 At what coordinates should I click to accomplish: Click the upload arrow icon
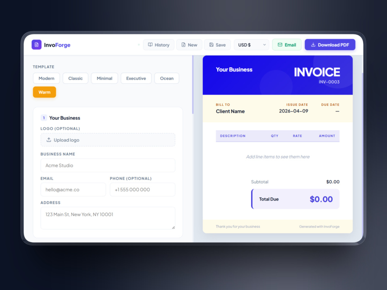click(x=49, y=140)
